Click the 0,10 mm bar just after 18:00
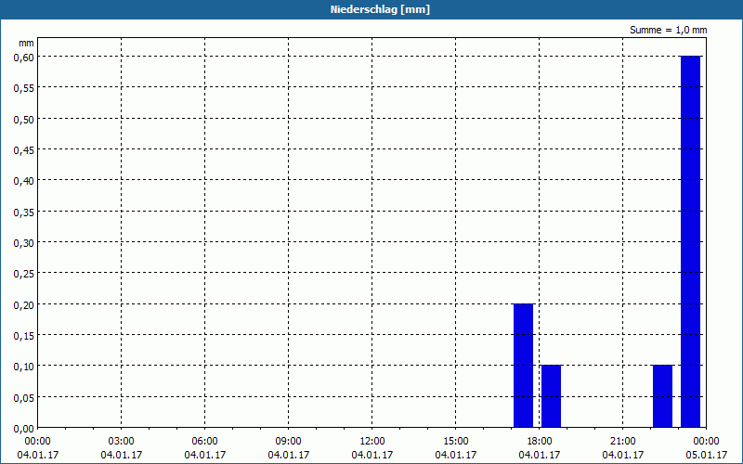Image resolution: width=743 pixels, height=464 pixels. [x=551, y=396]
